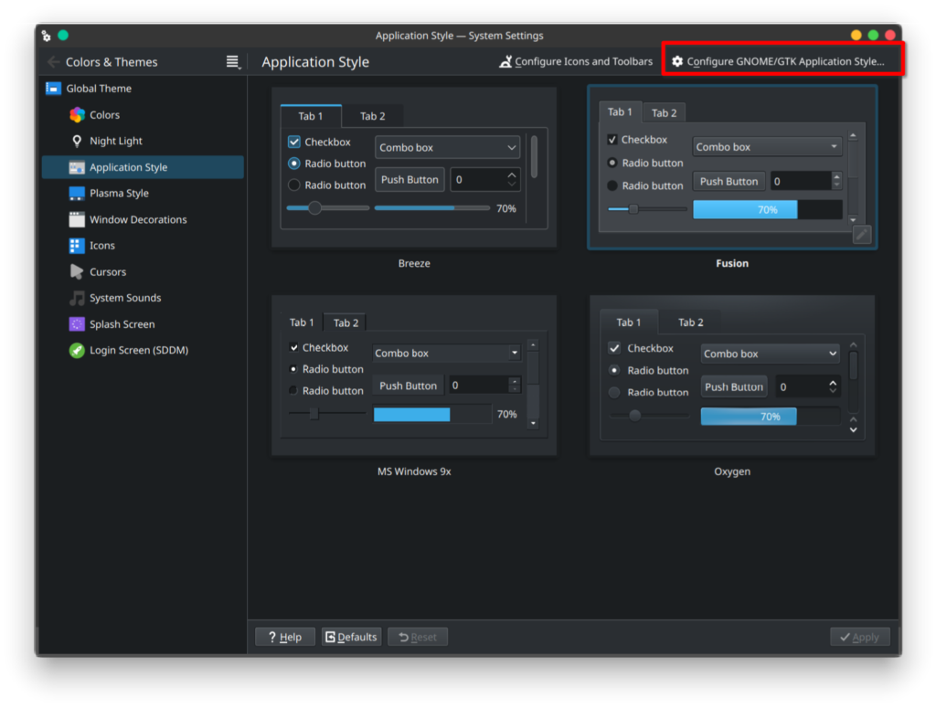This screenshot has width=936, height=708.
Task: Open Login Screen (SDDM) settings icon
Action: point(77,351)
